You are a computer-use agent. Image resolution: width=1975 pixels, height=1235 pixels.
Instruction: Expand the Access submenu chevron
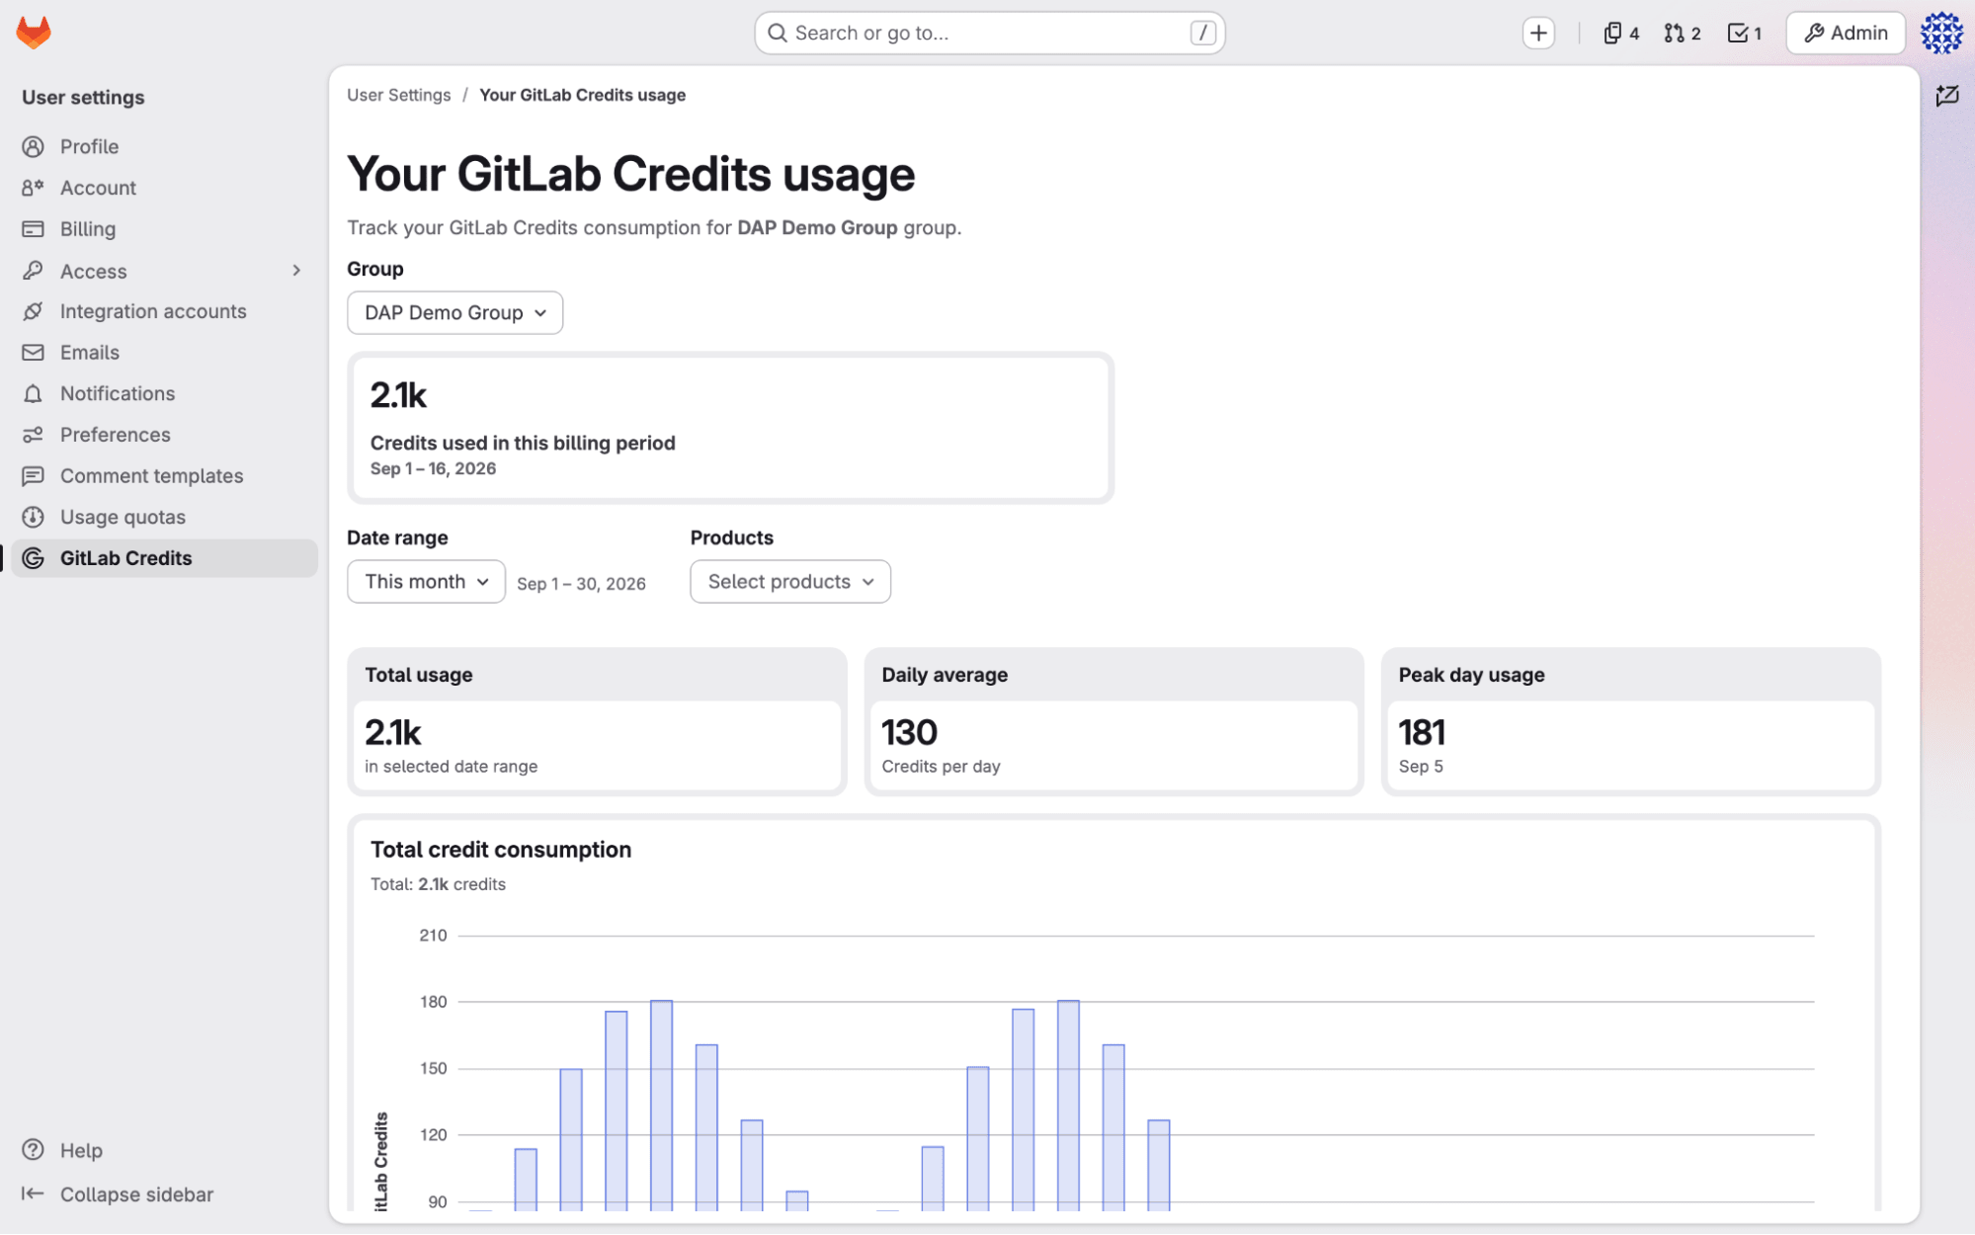click(296, 271)
